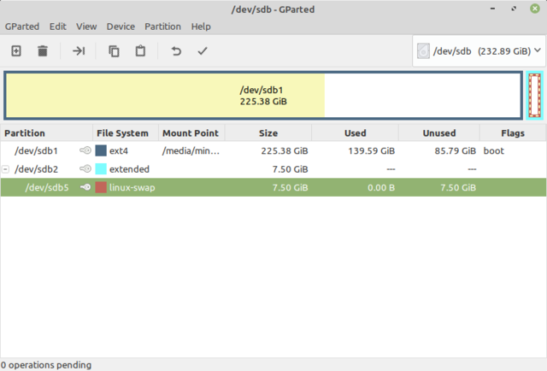This screenshot has height=371, width=547.
Task: Click the boot flag cell
Action: point(494,150)
